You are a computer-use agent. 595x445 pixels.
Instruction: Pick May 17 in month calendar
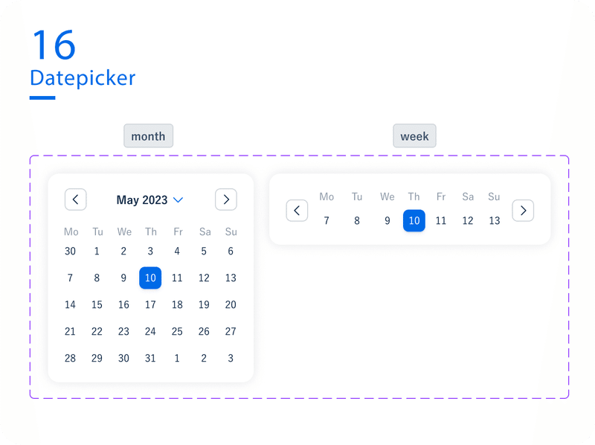coord(150,304)
